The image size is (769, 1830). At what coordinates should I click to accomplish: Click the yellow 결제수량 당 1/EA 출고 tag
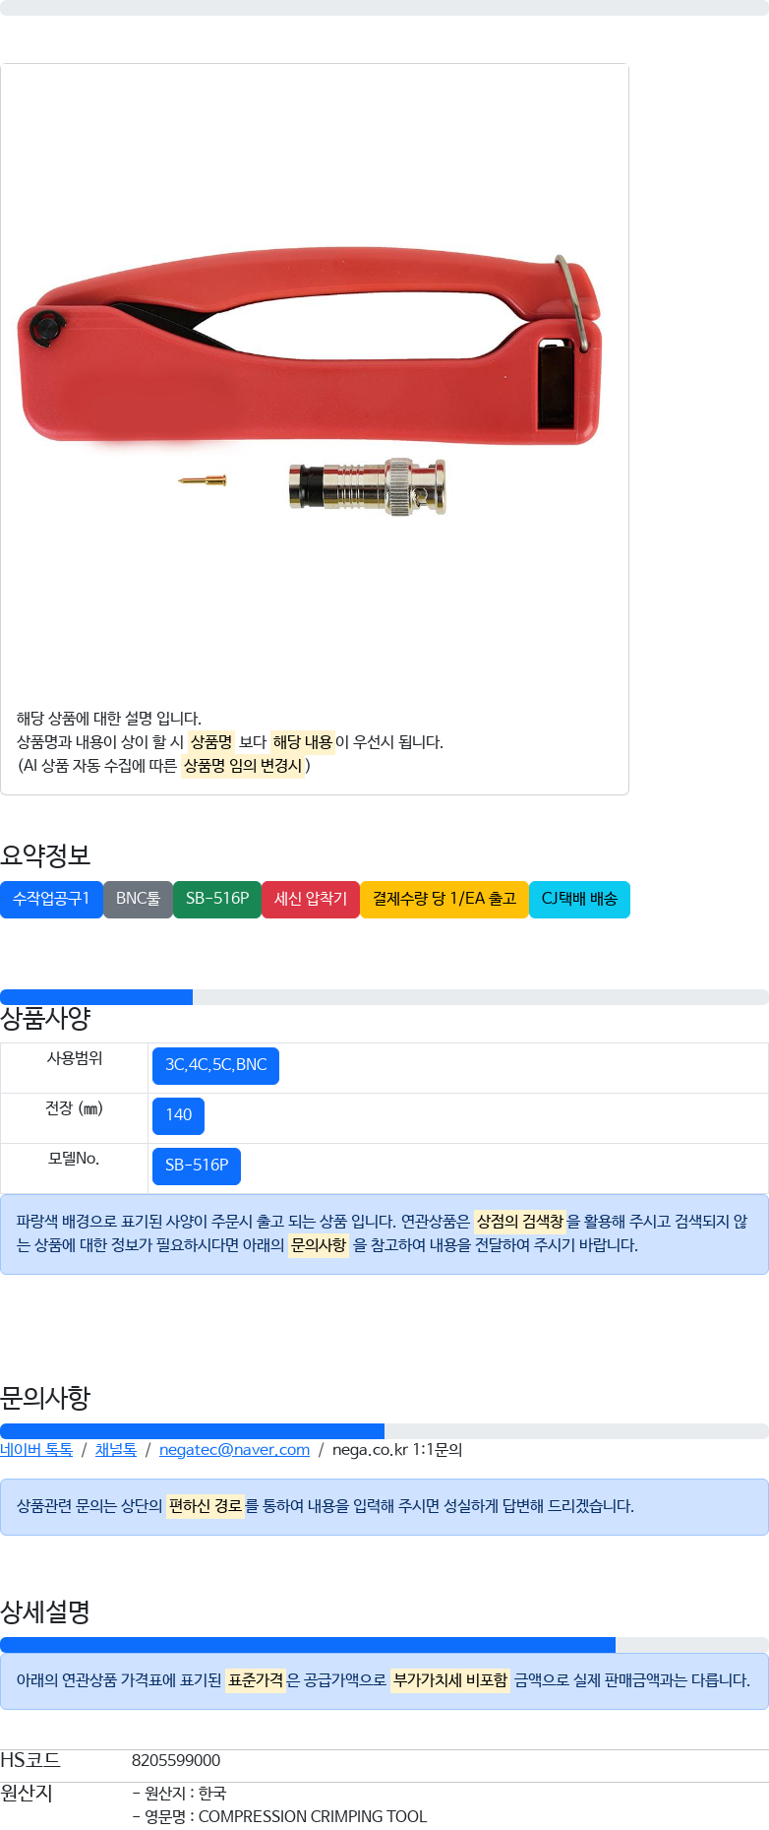444,899
